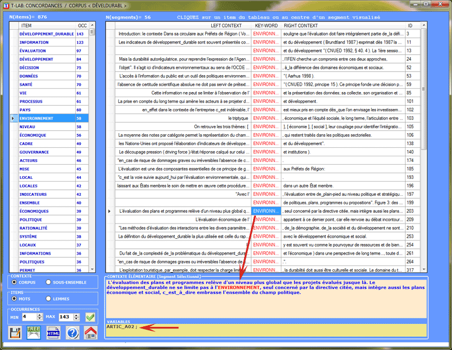Select the CORPUS context radio button
The width and height of the screenshot is (452, 350).
[x=14, y=282]
